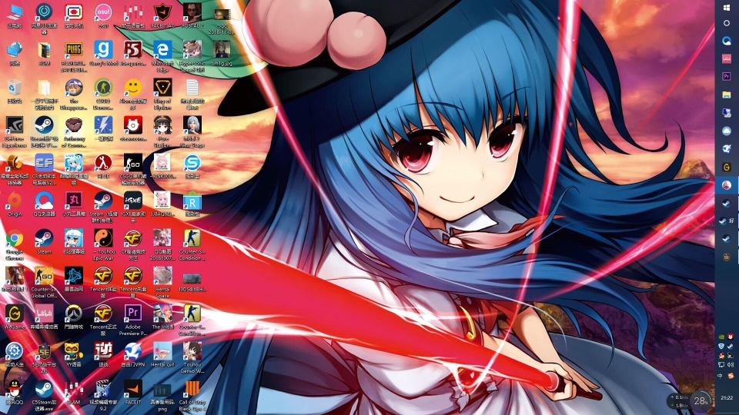Open the FACEIT AC anti-cheat shortcut
The width and height of the screenshot is (739, 415).
[x=162, y=15]
